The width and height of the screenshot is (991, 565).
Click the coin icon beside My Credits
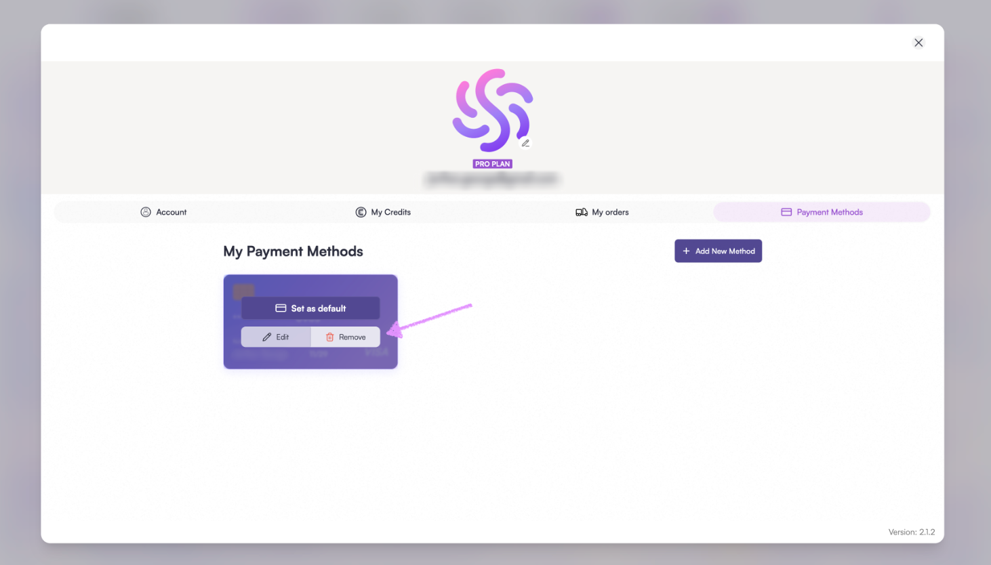click(361, 212)
